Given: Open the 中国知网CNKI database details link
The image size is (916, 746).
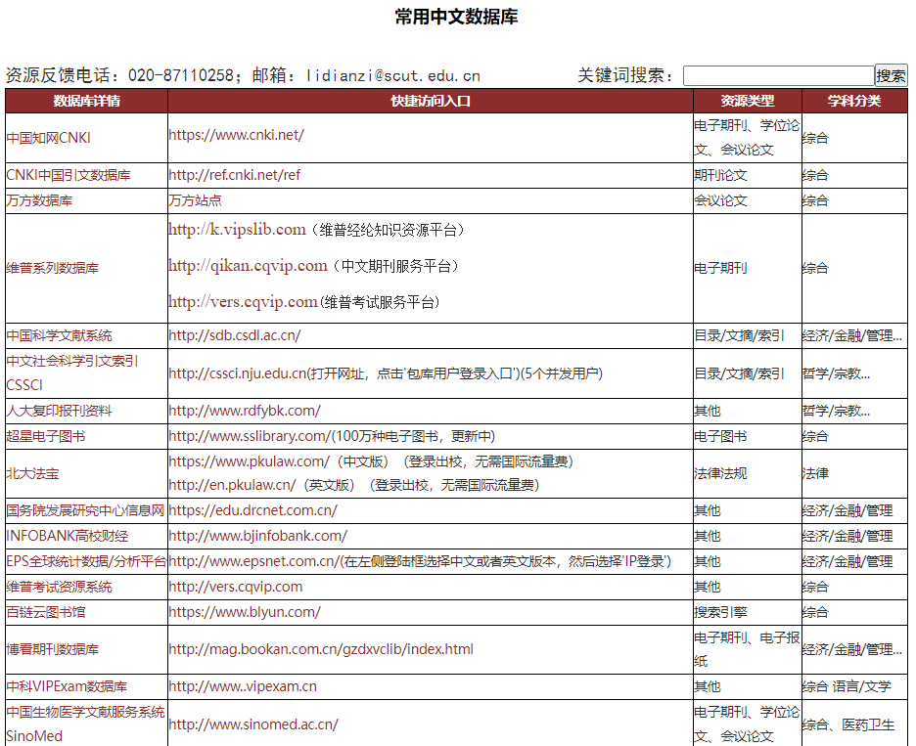Looking at the screenshot, I should (49, 138).
